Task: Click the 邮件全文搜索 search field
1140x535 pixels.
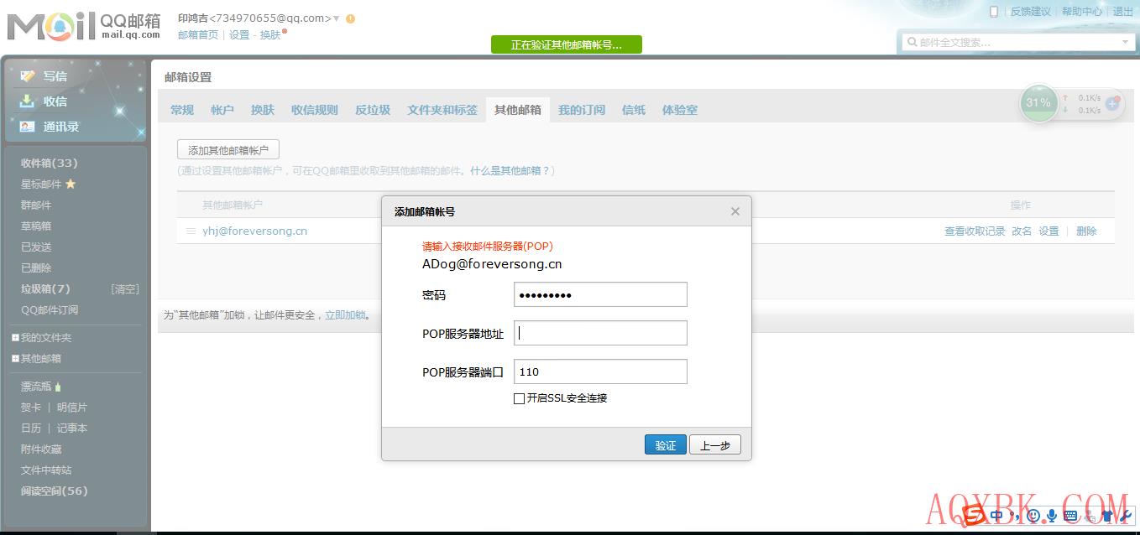Action: (x=1018, y=42)
